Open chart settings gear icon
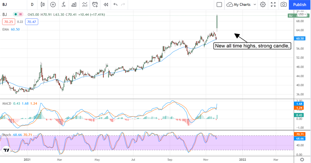 point(263,4)
